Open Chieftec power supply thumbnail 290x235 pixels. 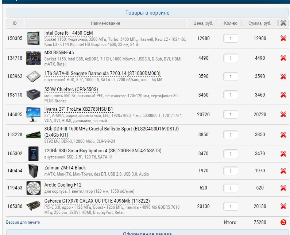coord(34,94)
